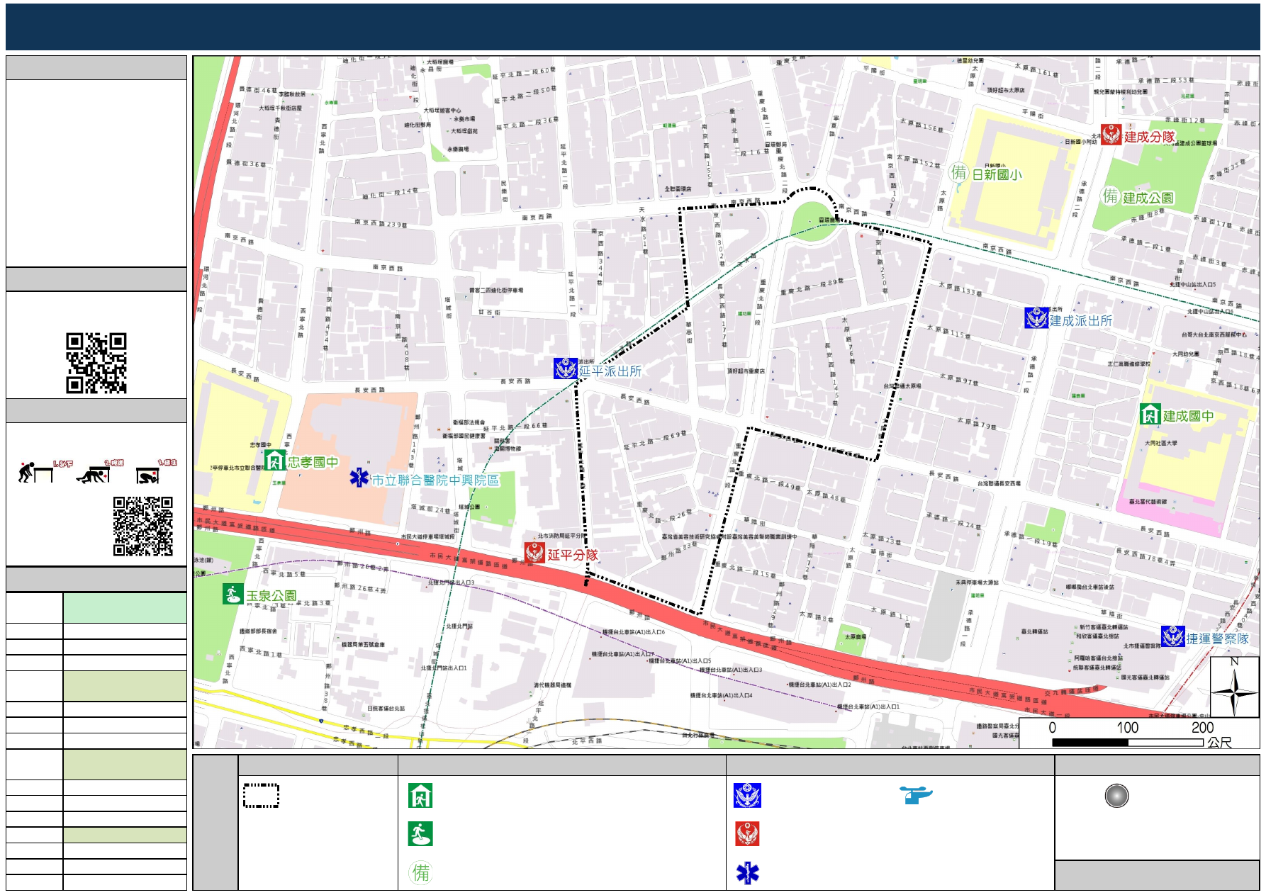This screenshot has width=1266, height=895.
Task: Click the 捷運警察隊 text label
Action: pos(1217,638)
